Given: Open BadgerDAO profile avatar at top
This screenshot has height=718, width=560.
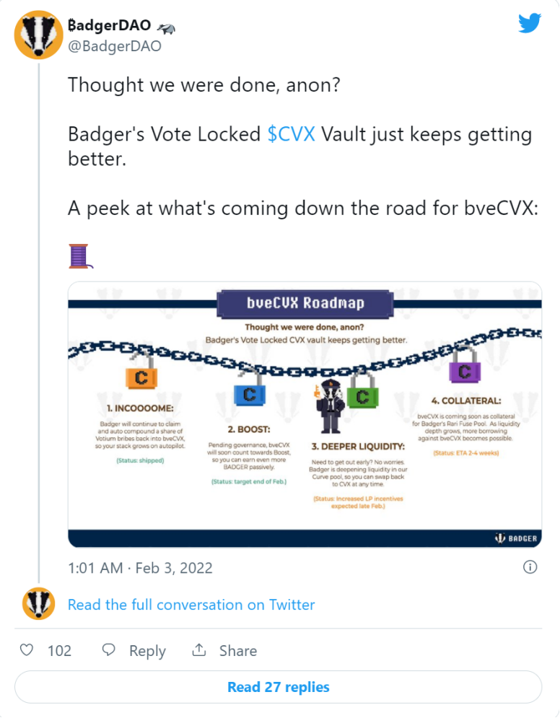Looking at the screenshot, I should pos(38,35).
